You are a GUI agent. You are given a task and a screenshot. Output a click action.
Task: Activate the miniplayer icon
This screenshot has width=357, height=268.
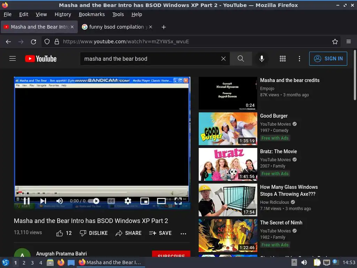[x=145, y=201]
